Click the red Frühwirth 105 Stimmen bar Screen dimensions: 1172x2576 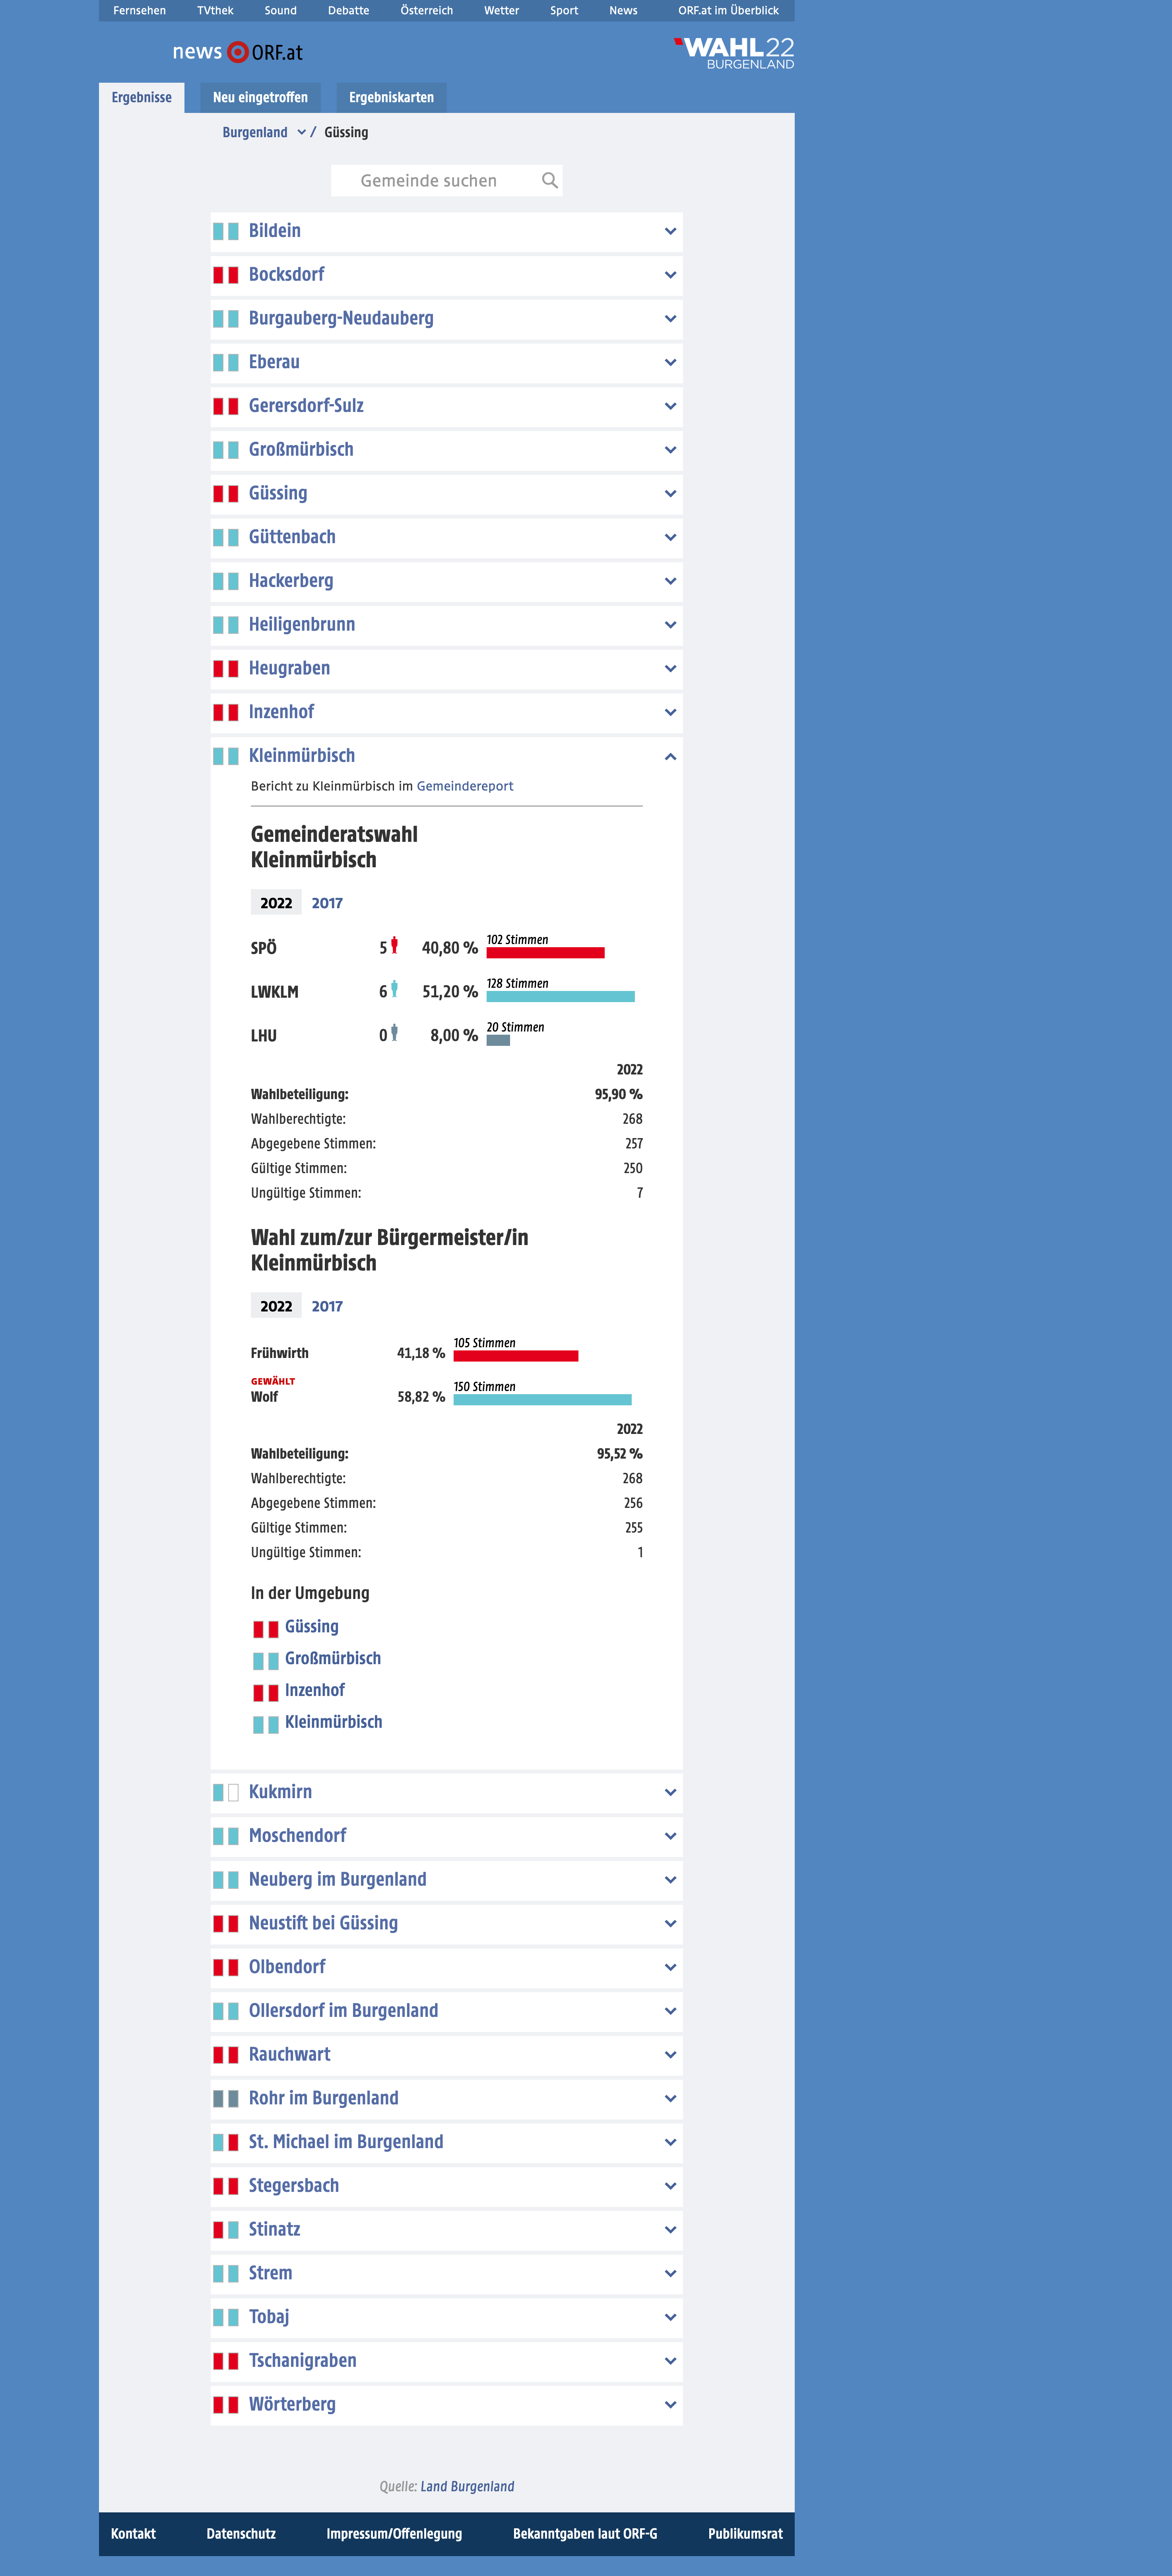click(x=516, y=1356)
